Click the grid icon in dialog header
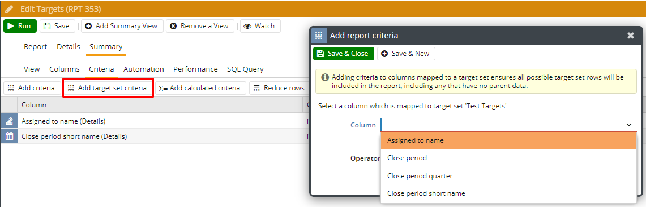Screen dimensions: 646x207 click(318, 36)
